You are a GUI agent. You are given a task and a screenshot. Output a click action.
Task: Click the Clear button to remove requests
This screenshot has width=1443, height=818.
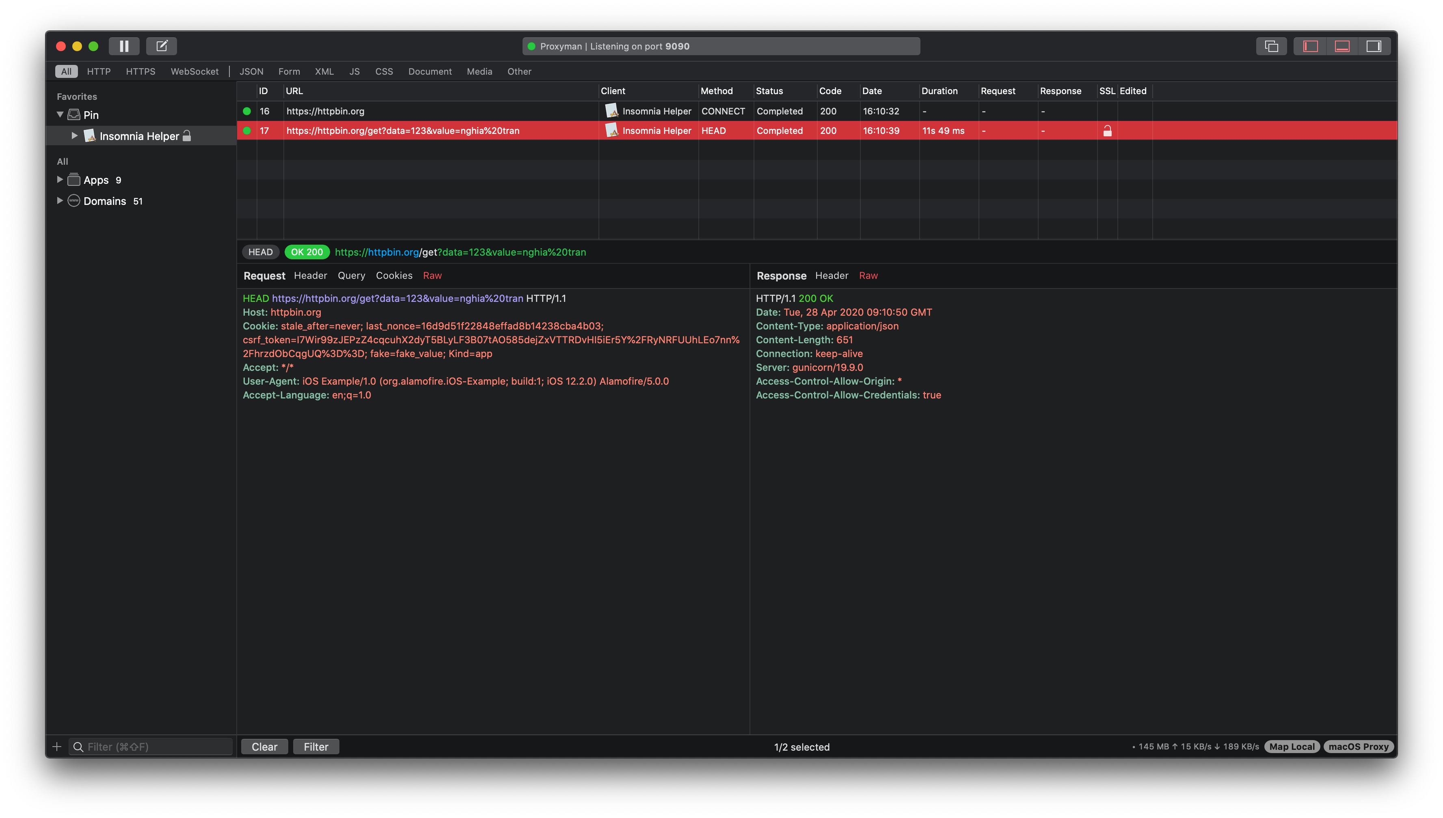pos(264,747)
